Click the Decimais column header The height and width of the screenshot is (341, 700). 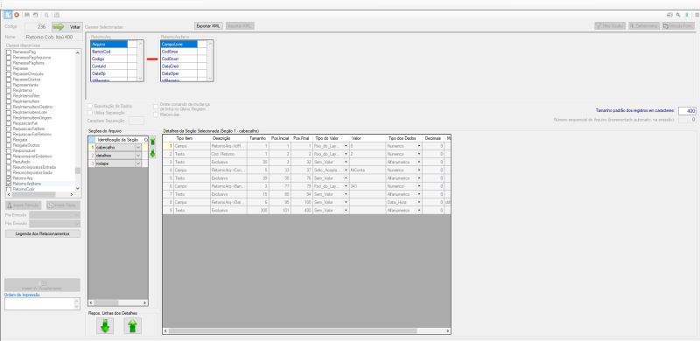432,138
